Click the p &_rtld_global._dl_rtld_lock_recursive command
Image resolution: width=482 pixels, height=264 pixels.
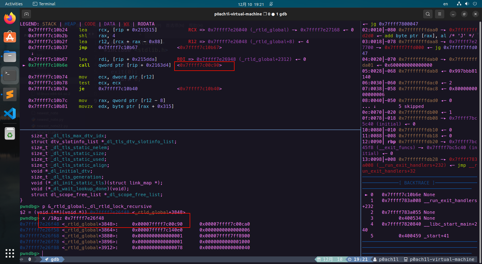[97, 206]
